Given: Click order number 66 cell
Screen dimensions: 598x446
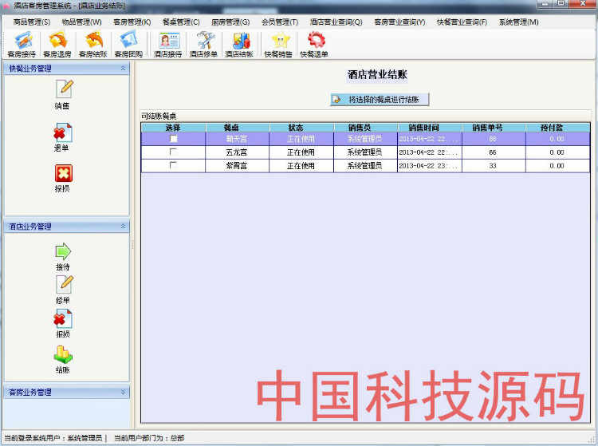Looking at the screenshot, I should tap(494, 152).
